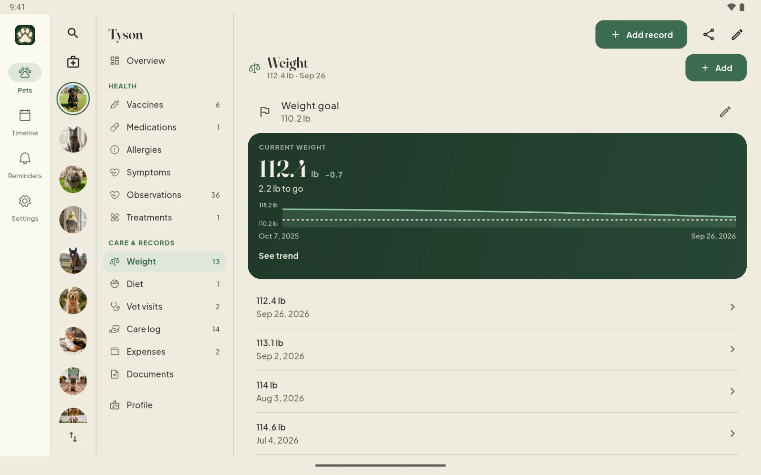
Task: Click the Add record button
Action: pos(641,34)
